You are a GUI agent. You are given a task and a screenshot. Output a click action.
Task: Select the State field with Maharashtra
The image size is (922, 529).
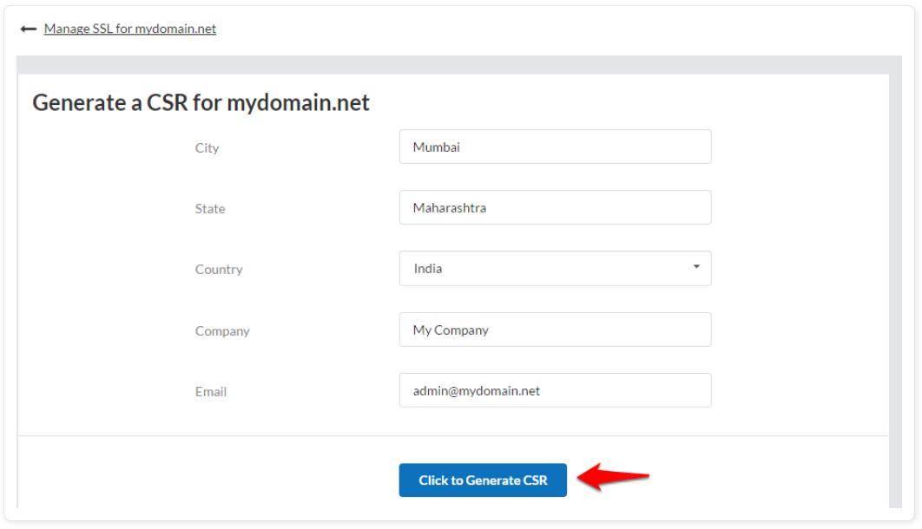(x=555, y=207)
